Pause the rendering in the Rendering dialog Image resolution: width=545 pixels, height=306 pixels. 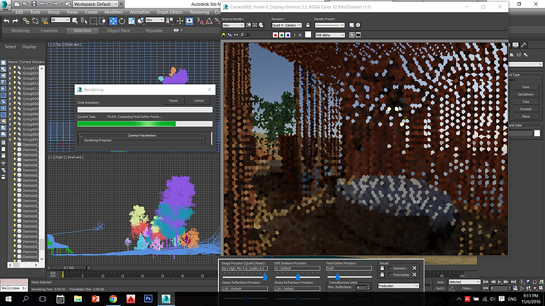(x=173, y=100)
